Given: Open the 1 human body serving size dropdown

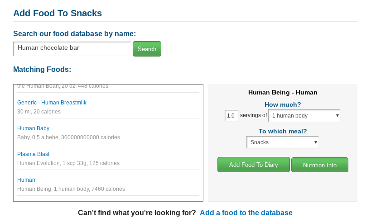Looking at the screenshot, I should click(304, 116).
